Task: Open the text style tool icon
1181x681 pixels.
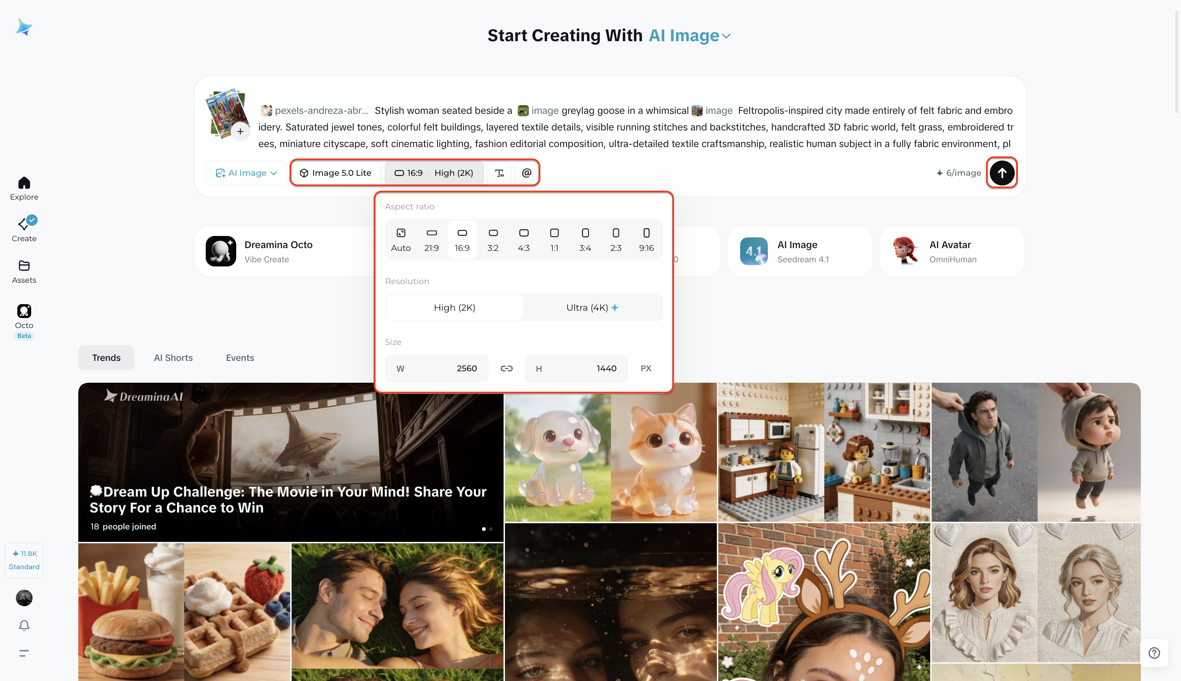Action: (x=499, y=173)
